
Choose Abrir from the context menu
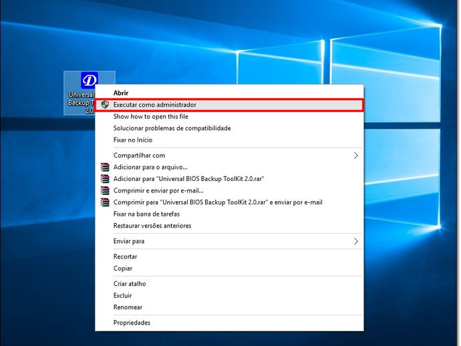tap(229, 93)
